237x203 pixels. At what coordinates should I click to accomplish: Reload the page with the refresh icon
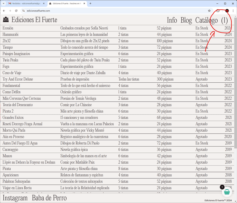click(x=16, y=11)
